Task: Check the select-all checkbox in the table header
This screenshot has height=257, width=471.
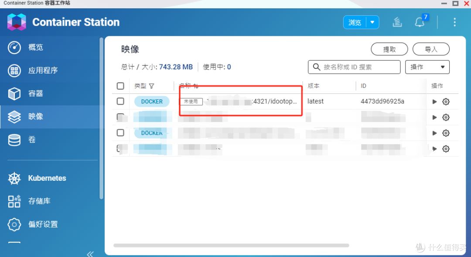Action: click(120, 85)
